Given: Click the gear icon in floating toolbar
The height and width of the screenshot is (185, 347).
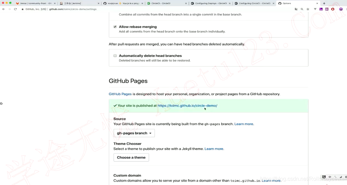Looking at the screenshot, I should [x=346, y=177].
